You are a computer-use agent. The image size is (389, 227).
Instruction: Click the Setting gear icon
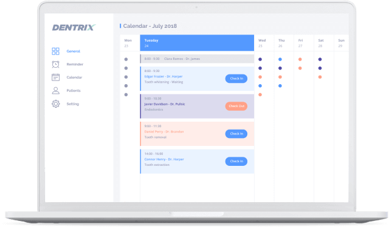[x=55, y=104]
